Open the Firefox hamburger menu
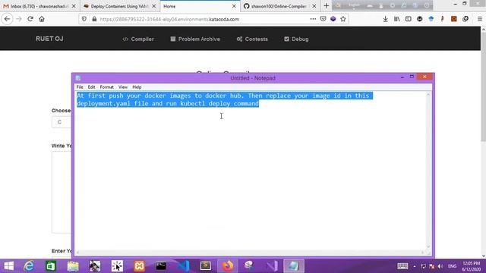Image resolution: width=486 pixels, height=273 pixels. 479,19
